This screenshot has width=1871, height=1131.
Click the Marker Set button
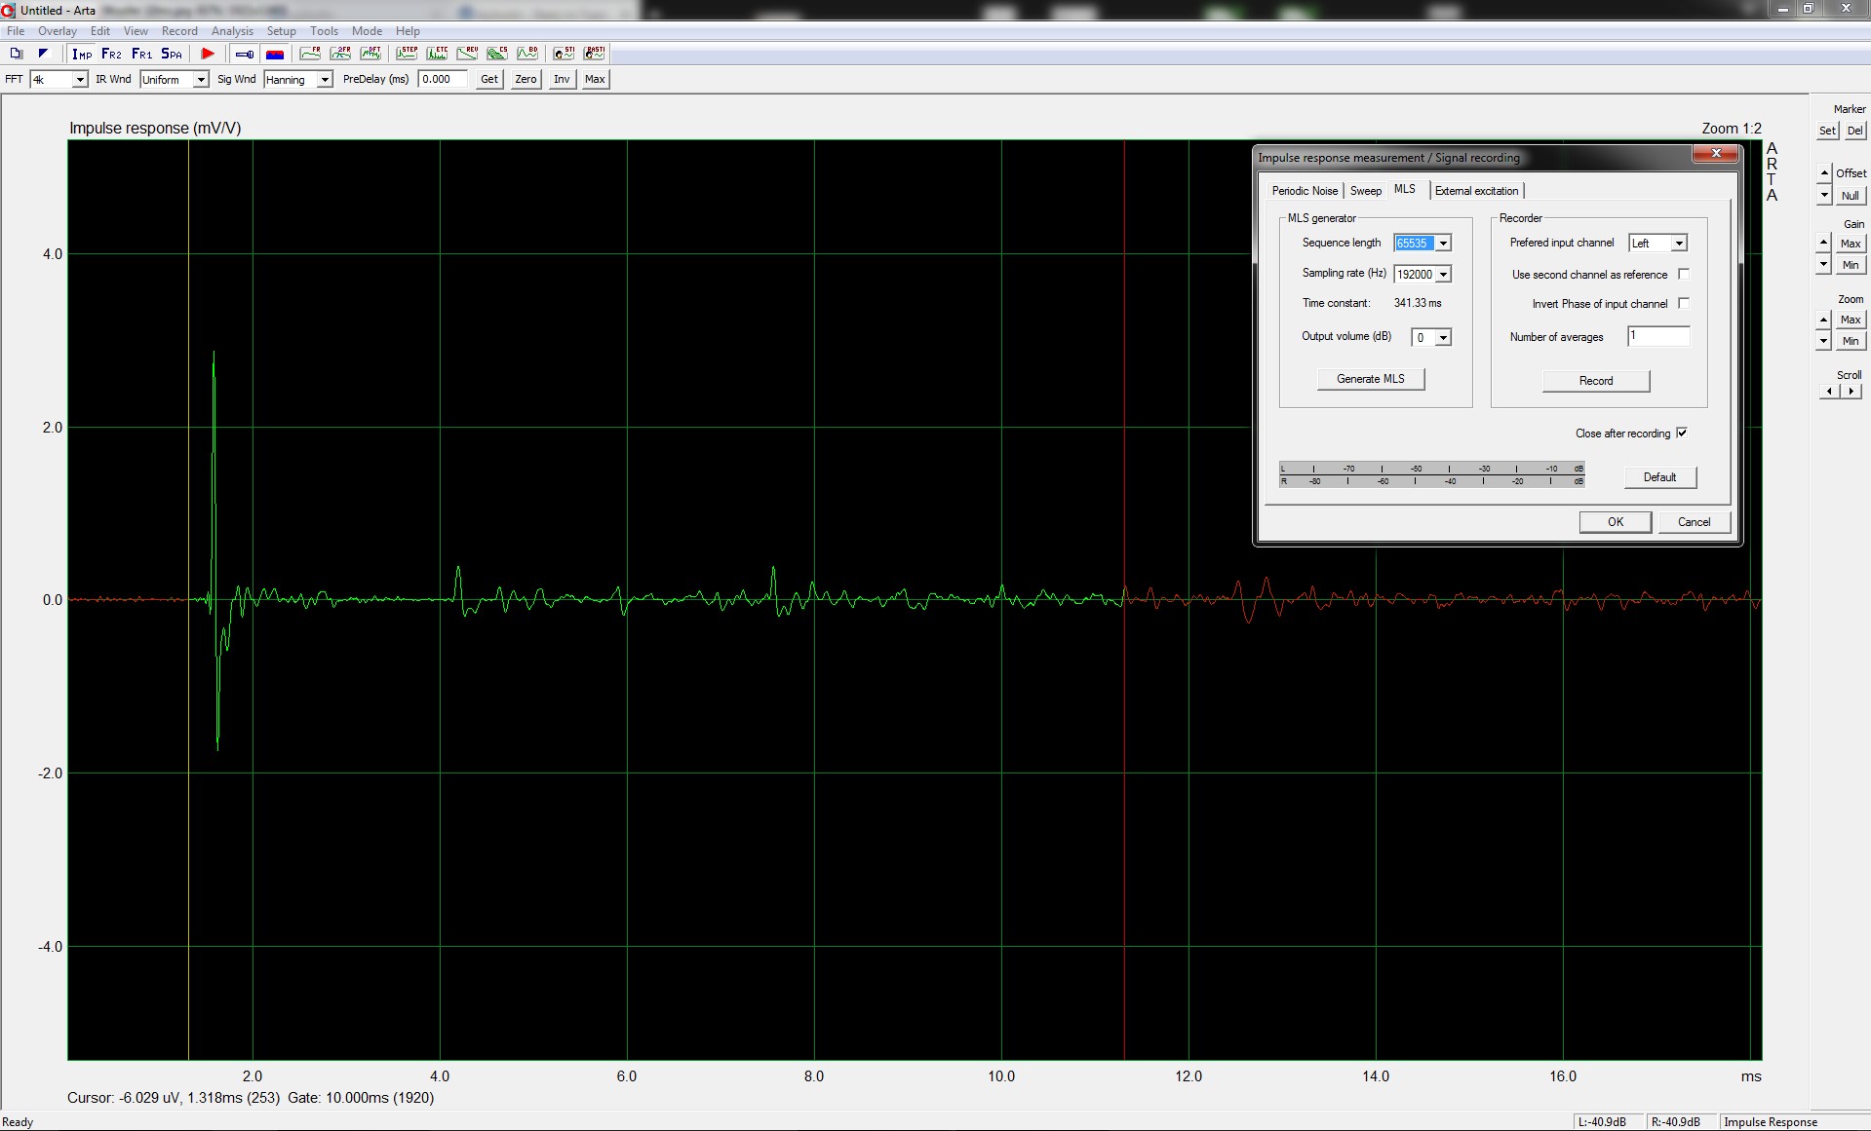pos(1828,131)
